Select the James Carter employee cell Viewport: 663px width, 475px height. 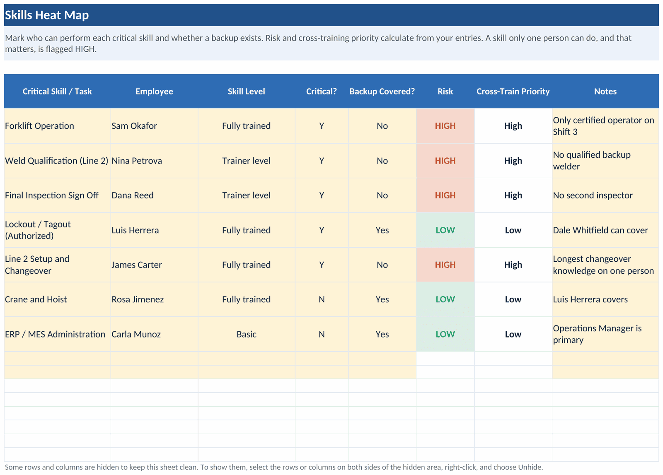(154, 265)
